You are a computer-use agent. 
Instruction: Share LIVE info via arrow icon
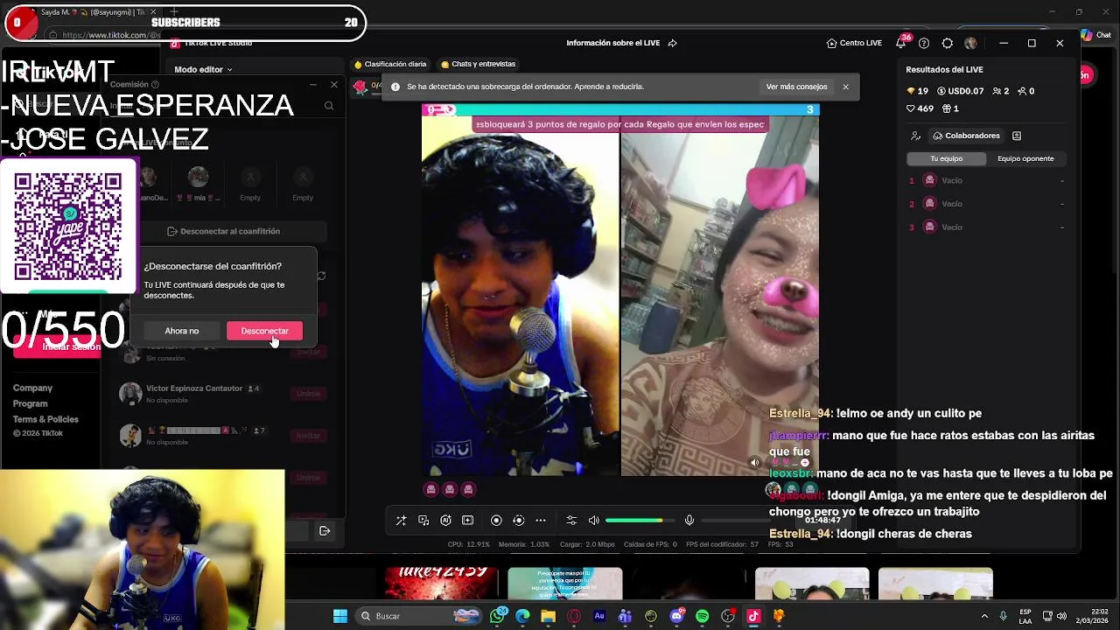pos(672,43)
